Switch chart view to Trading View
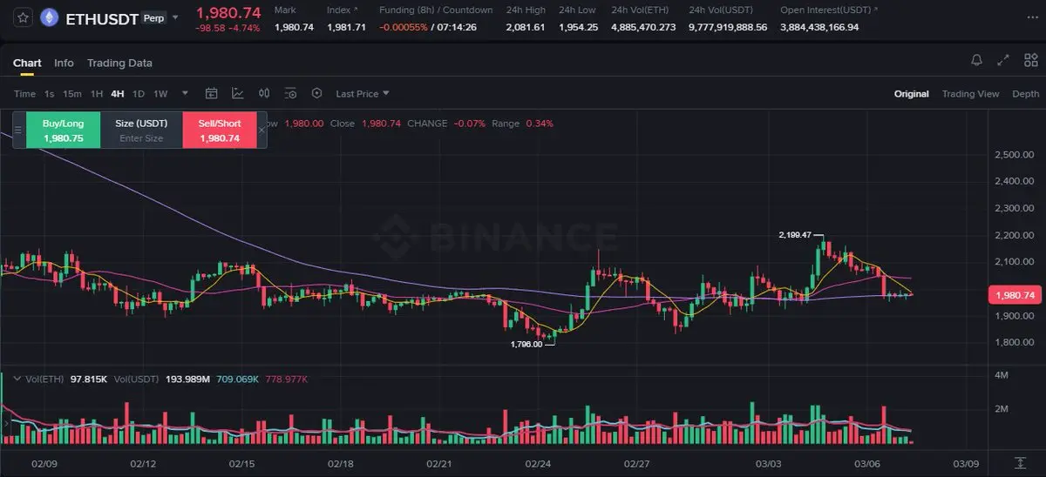 click(970, 94)
